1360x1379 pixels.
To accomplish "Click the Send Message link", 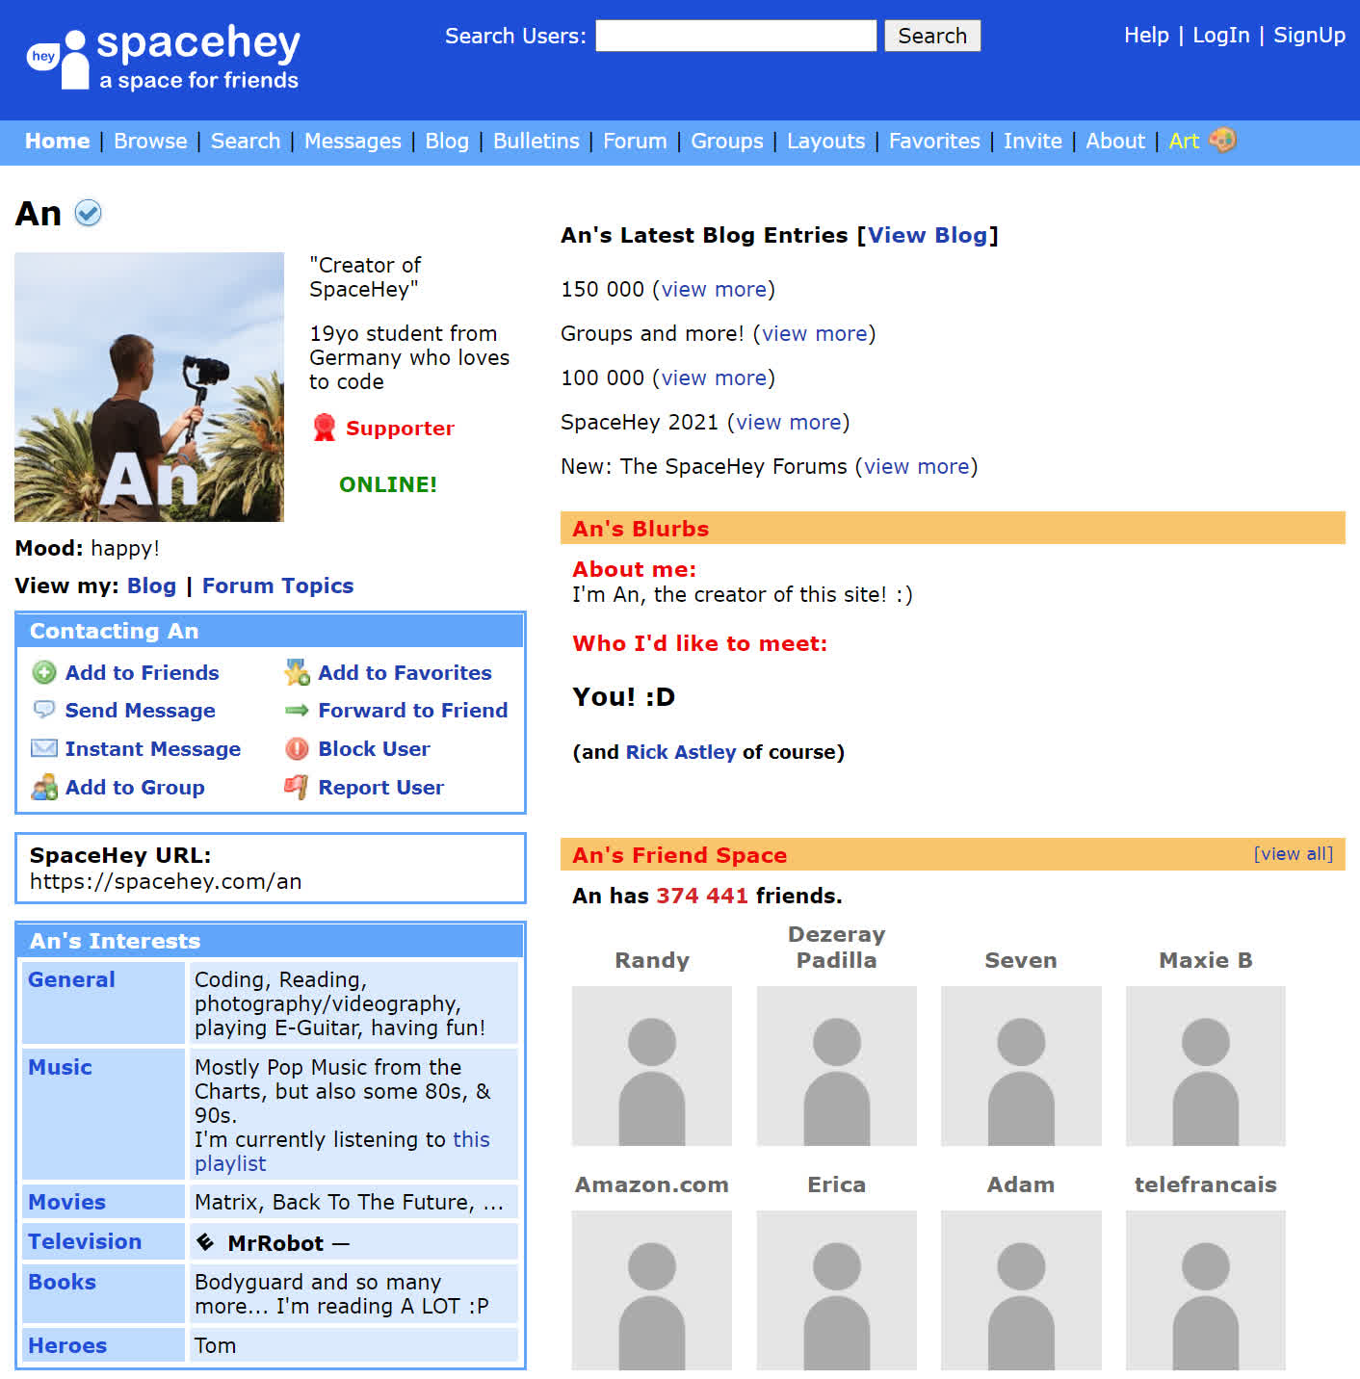I will click(140, 710).
